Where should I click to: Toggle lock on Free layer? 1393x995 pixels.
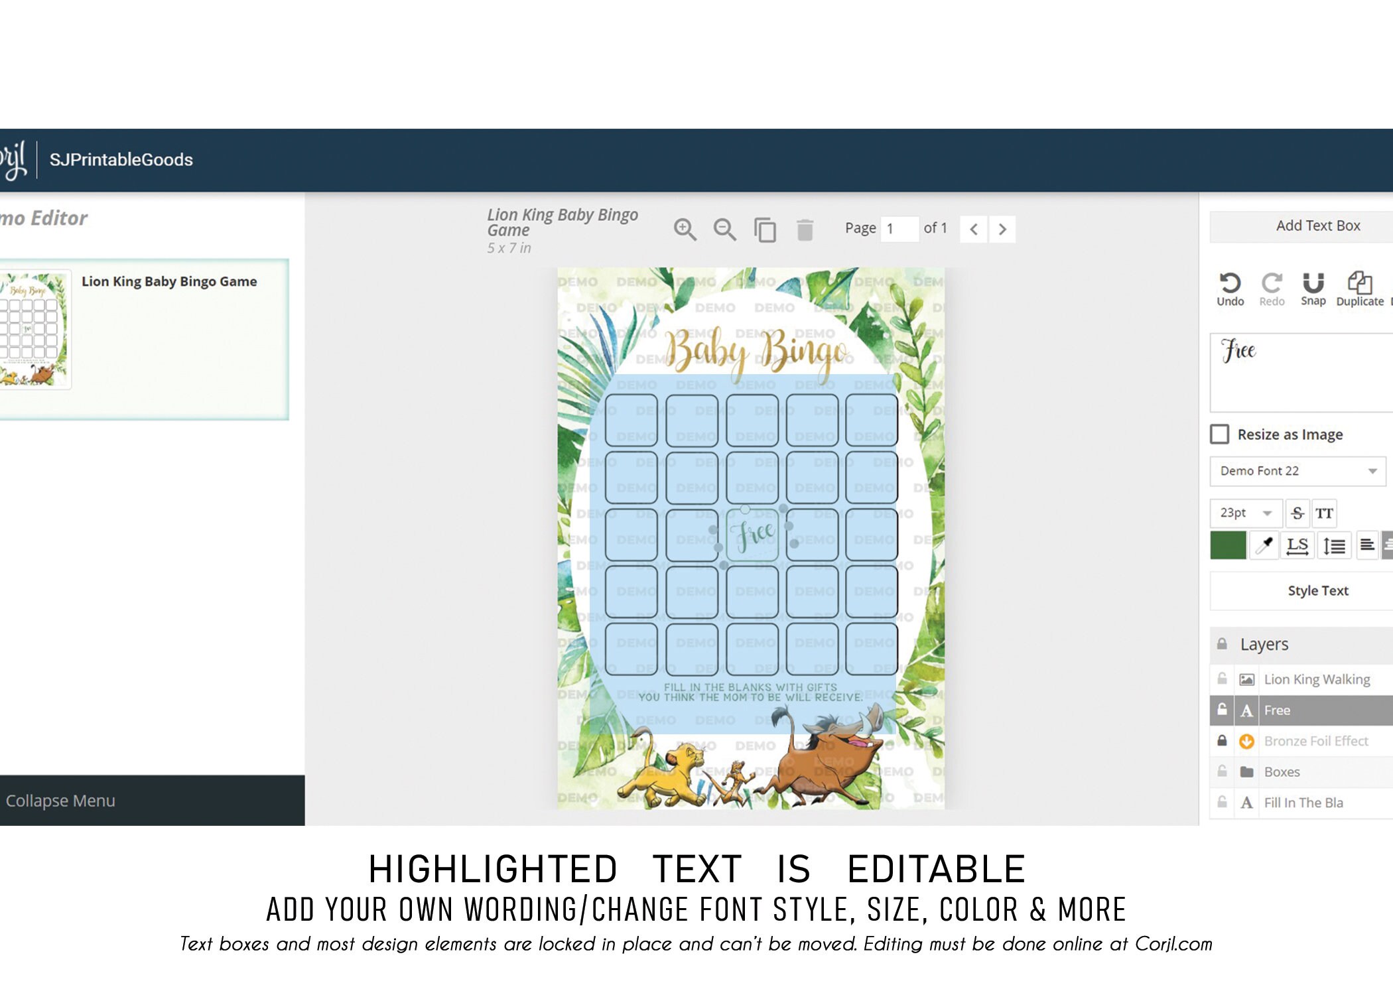[1222, 710]
